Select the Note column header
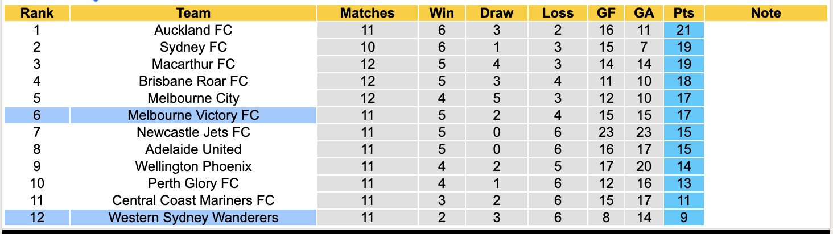Screen dimensions: 833x234 click(x=766, y=13)
